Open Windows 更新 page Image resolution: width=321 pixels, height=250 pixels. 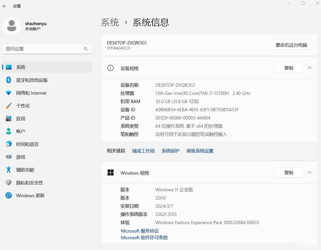47,195
